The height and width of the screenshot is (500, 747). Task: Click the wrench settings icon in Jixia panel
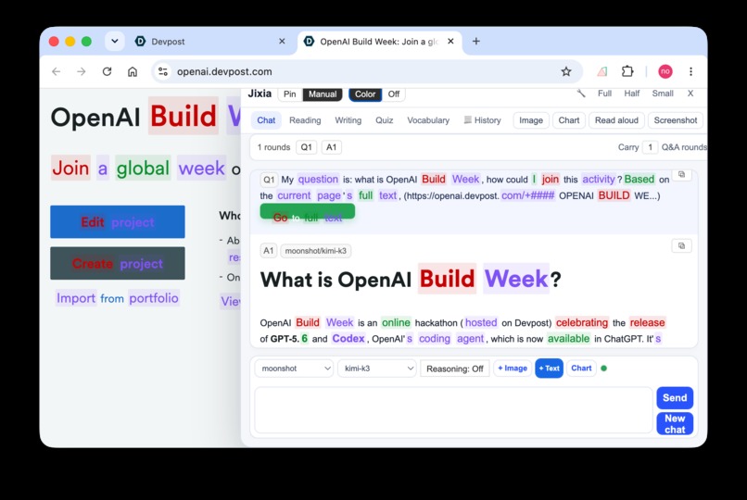[x=581, y=94]
